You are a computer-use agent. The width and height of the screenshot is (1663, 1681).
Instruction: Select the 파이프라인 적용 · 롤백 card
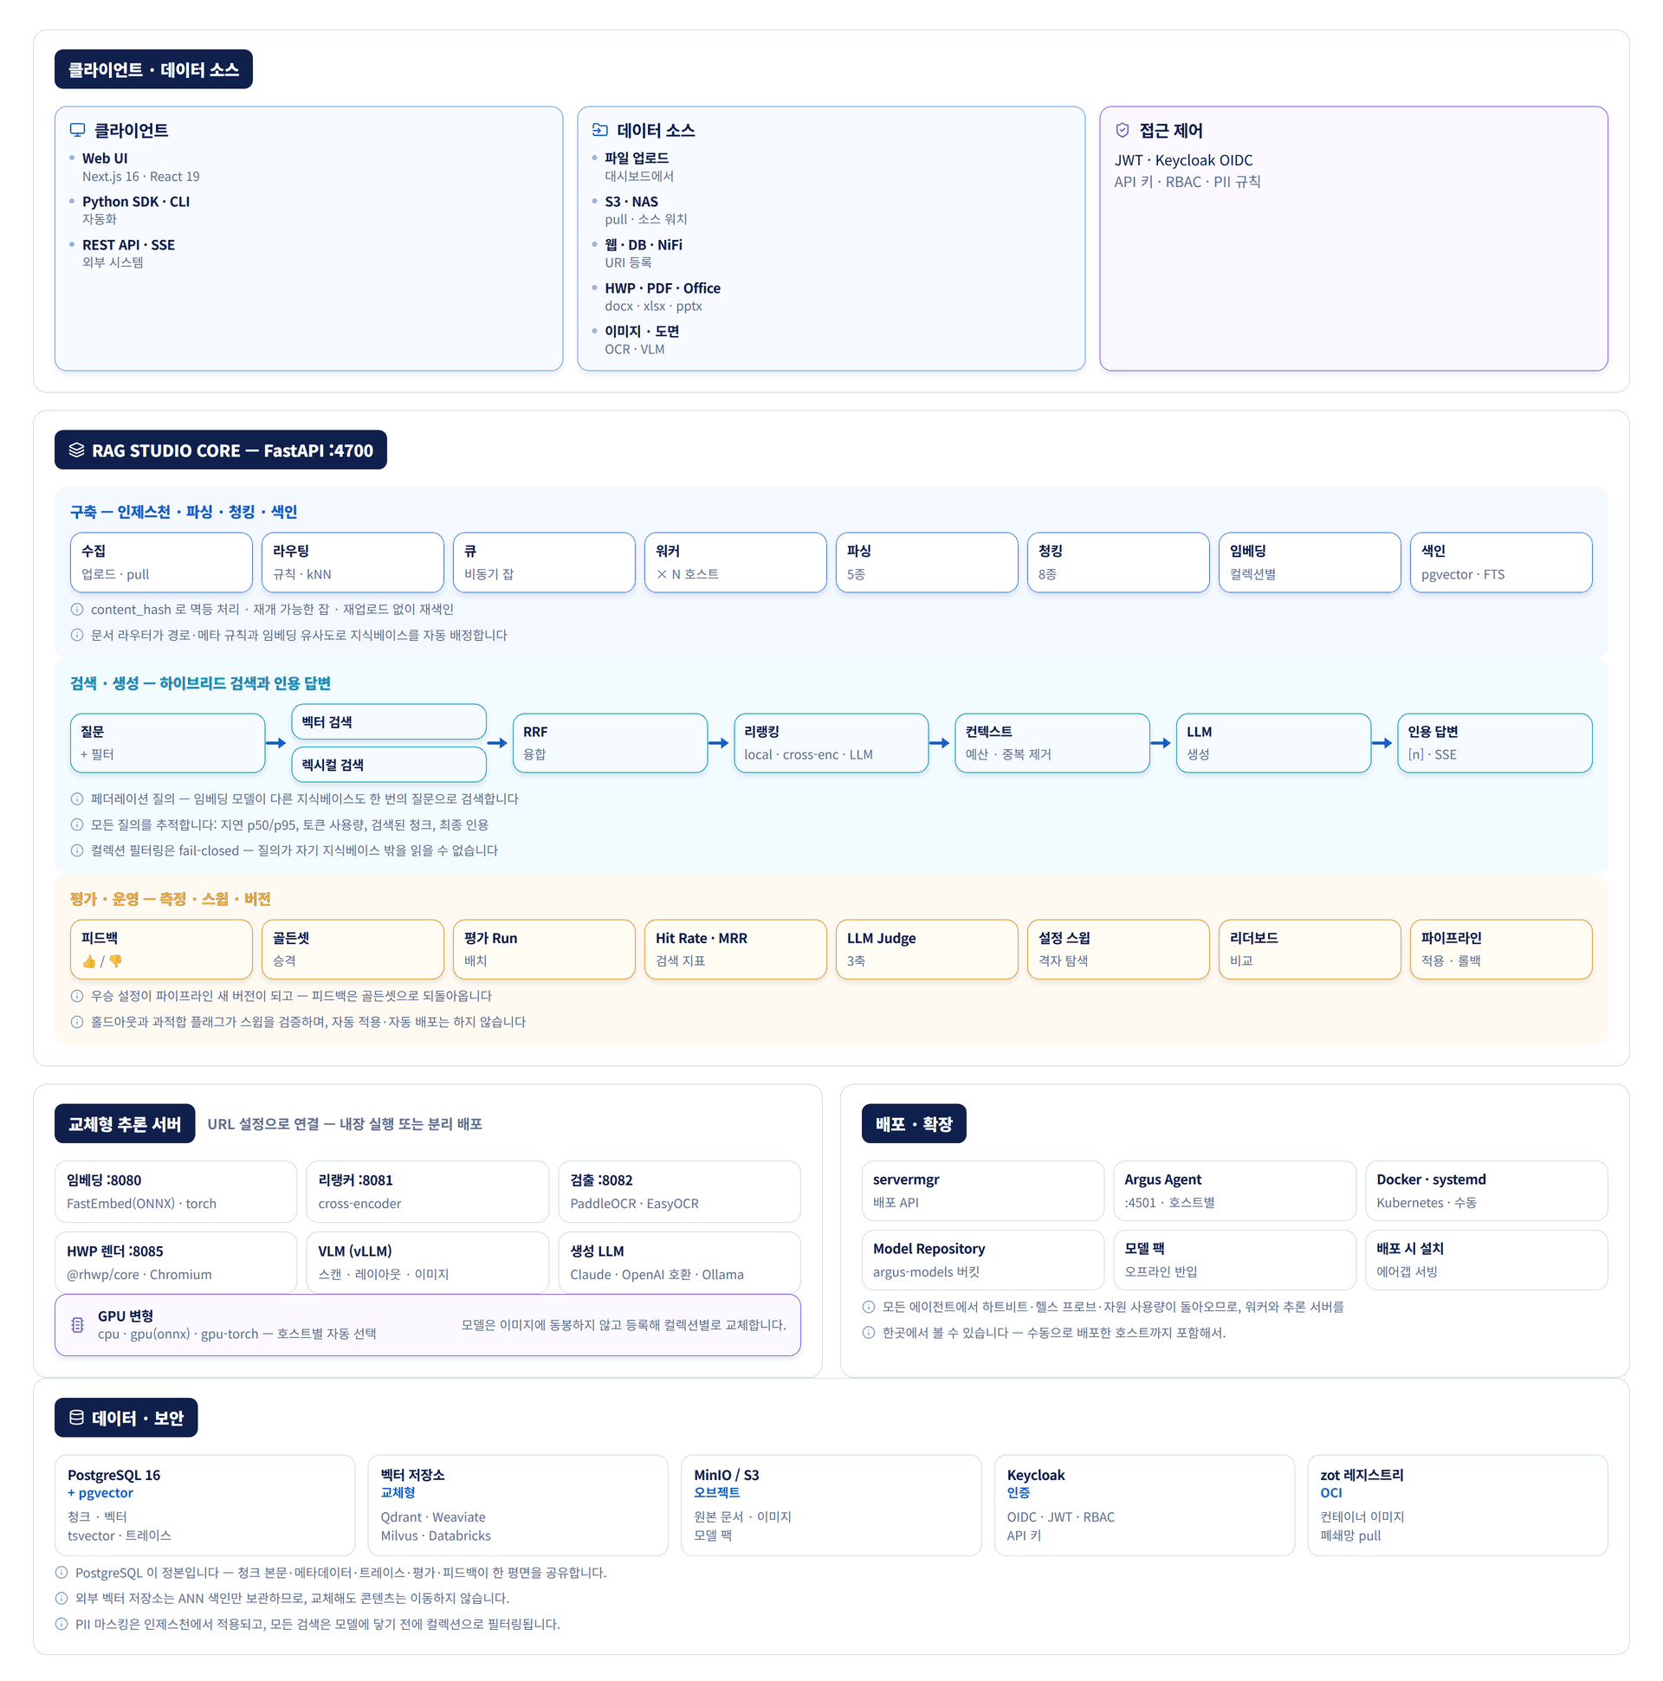click(1501, 949)
